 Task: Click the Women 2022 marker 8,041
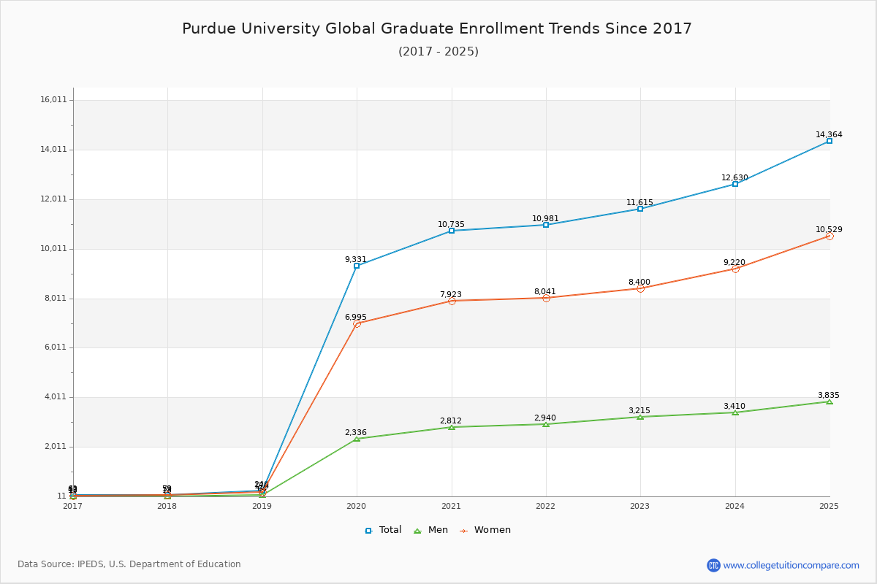click(x=546, y=298)
